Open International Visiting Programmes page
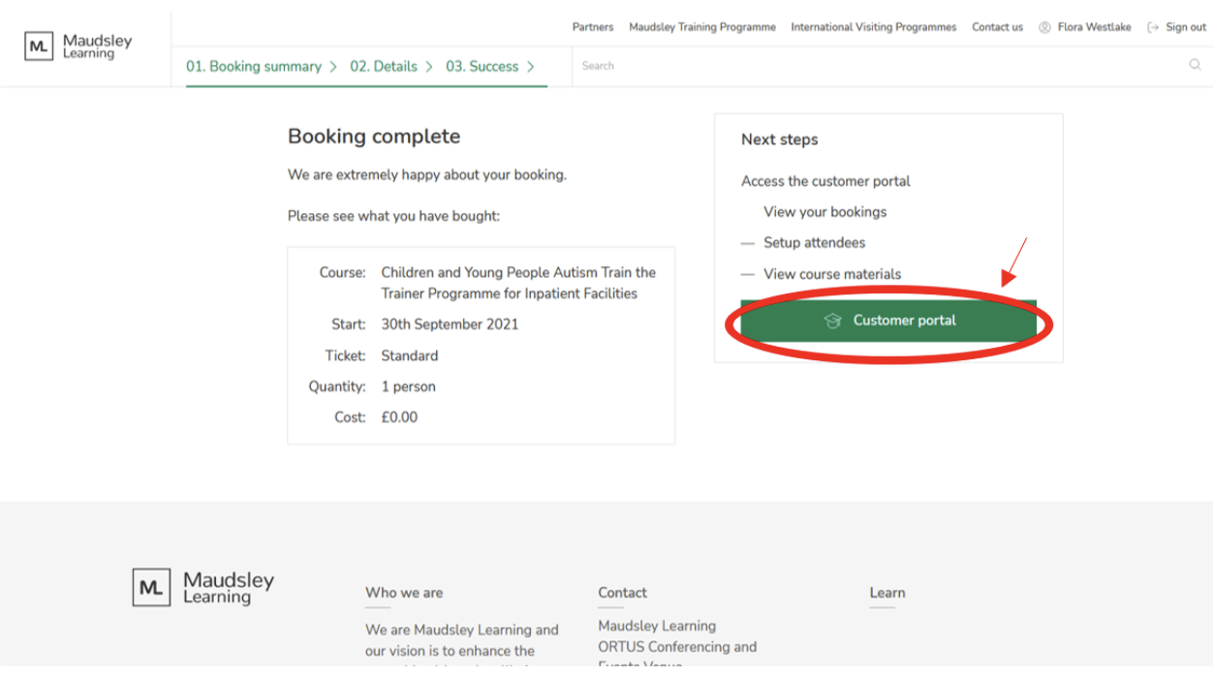 873,27
